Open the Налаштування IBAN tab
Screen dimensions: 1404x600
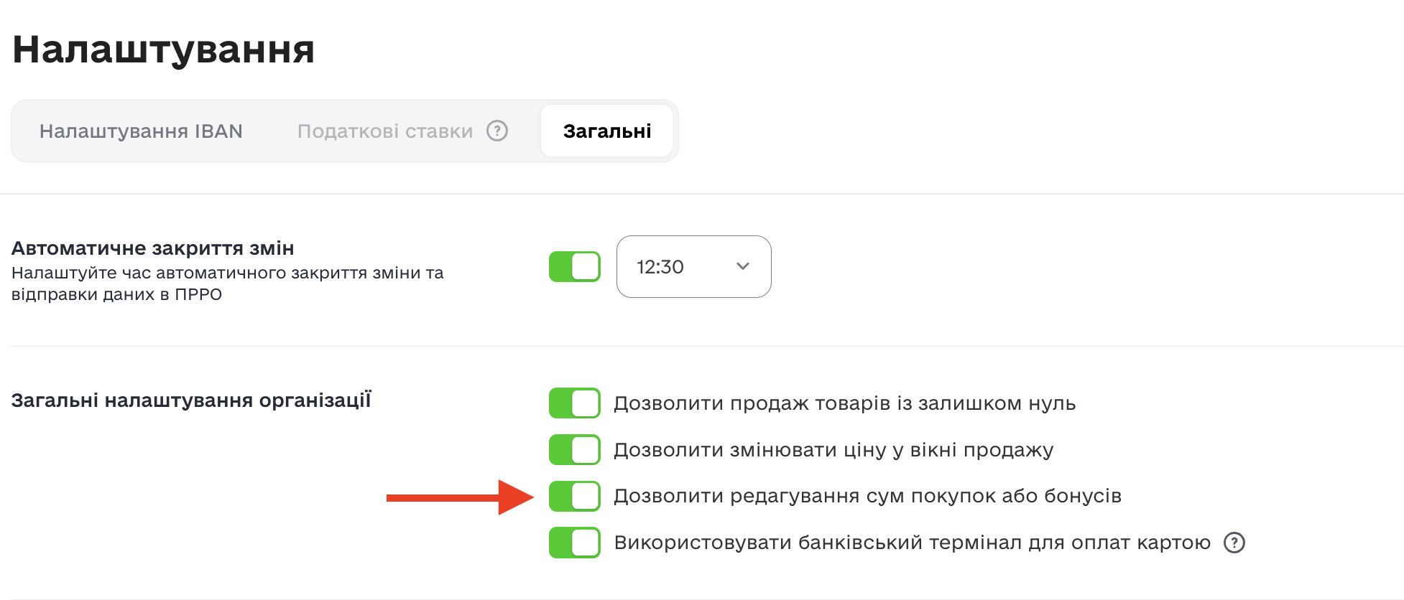[x=141, y=131]
